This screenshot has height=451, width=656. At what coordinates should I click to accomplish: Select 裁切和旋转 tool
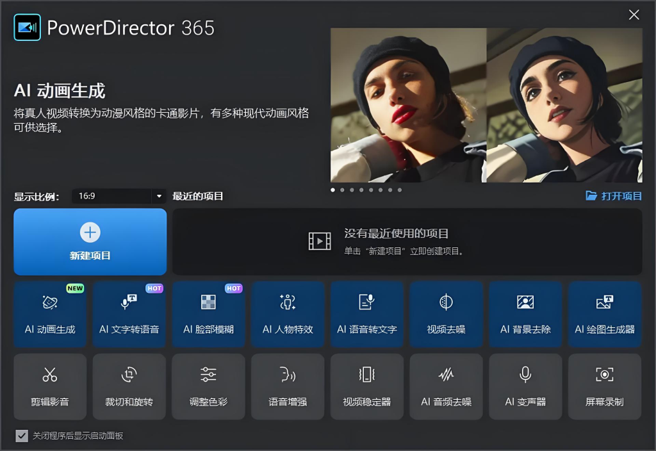129,386
